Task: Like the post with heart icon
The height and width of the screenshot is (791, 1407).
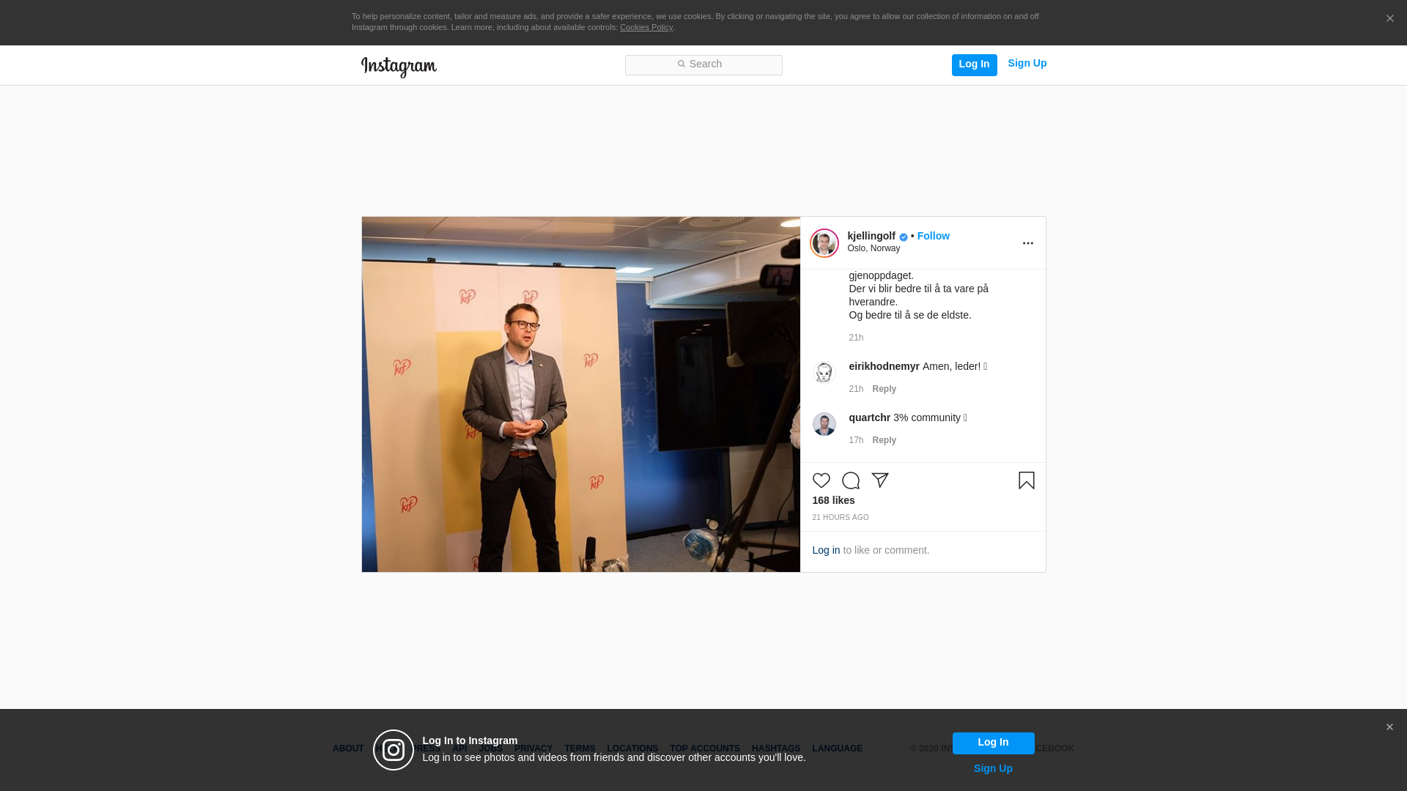Action: point(821,480)
